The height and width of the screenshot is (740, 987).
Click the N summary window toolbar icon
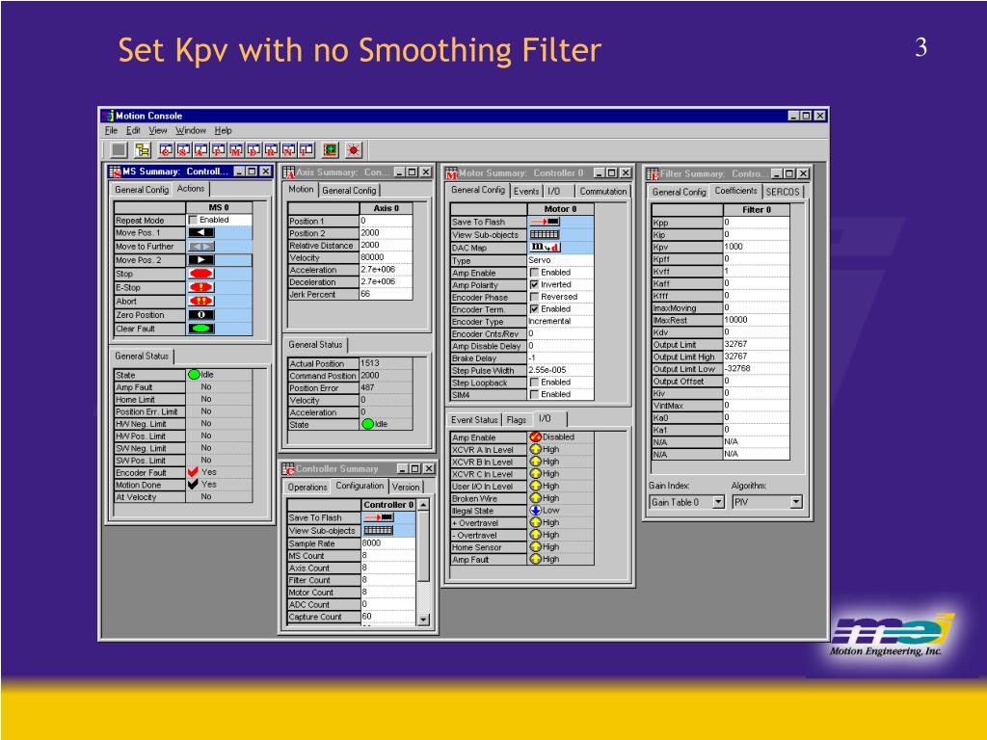pos(289,149)
